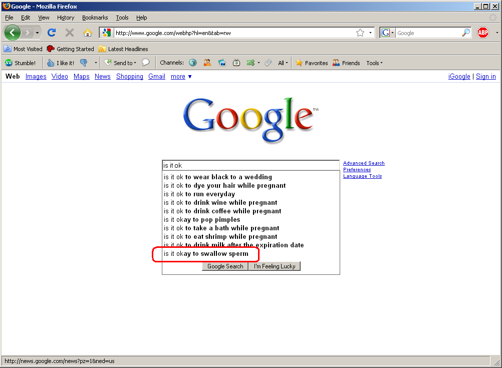This screenshot has width=502, height=368.
Task: Open the Bookmarks menu
Action: (x=95, y=18)
